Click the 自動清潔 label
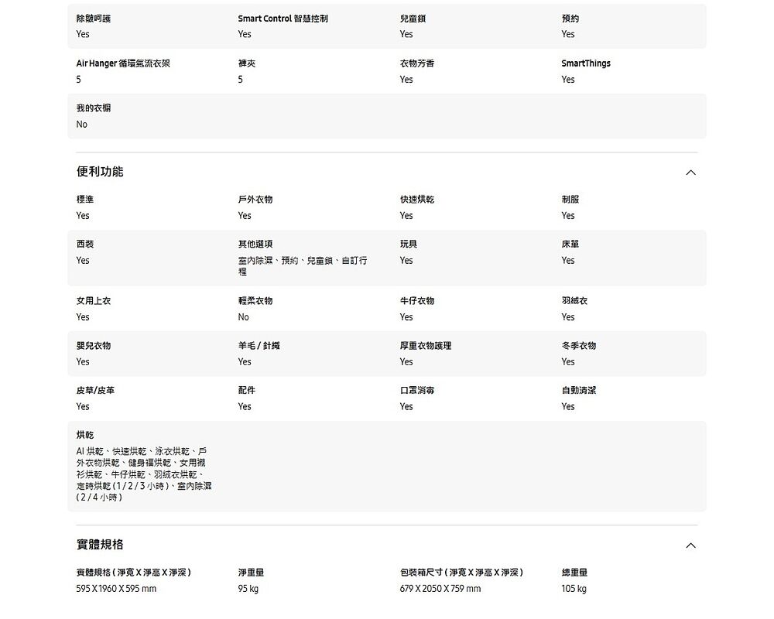This screenshot has width=774, height=619. tap(578, 391)
